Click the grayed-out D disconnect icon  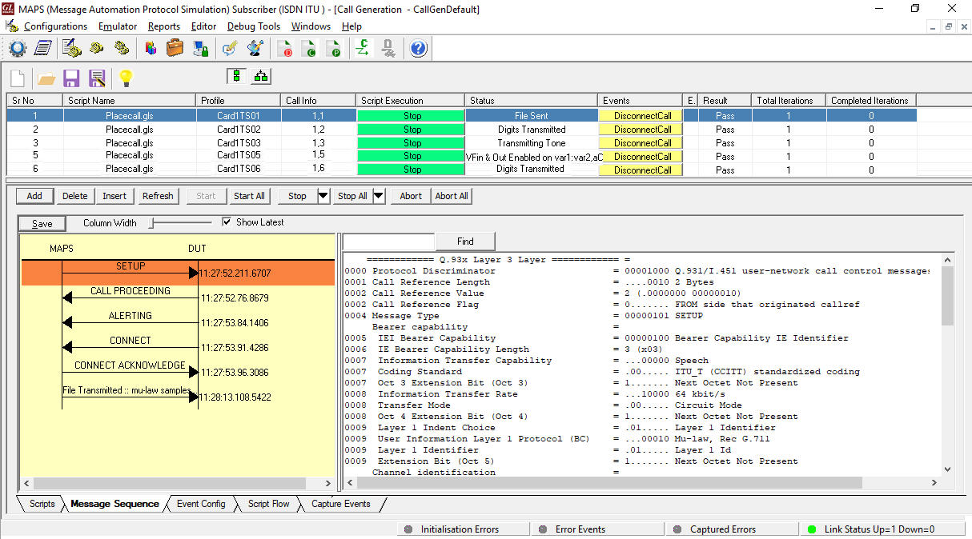(388, 49)
